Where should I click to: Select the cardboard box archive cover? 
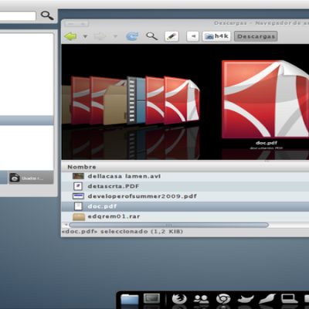115,105
